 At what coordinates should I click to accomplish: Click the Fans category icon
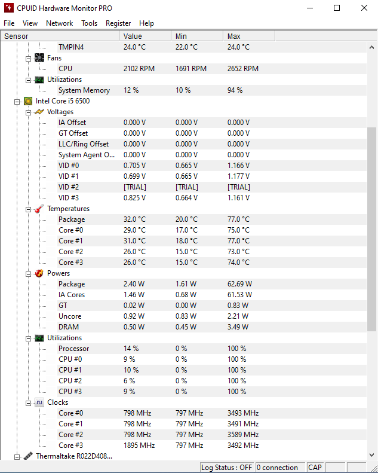coord(39,58)
